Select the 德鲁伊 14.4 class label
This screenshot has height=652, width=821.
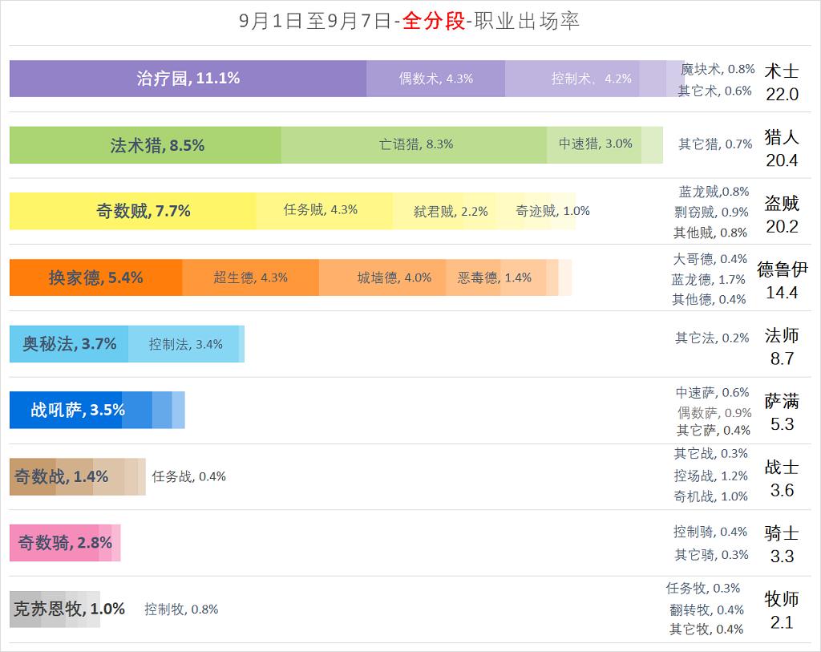782,281
